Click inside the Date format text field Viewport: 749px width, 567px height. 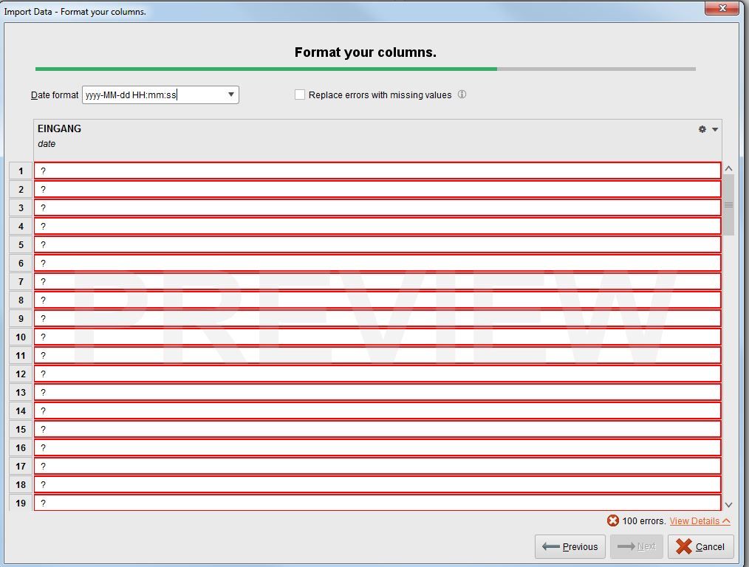coord(148,94)
